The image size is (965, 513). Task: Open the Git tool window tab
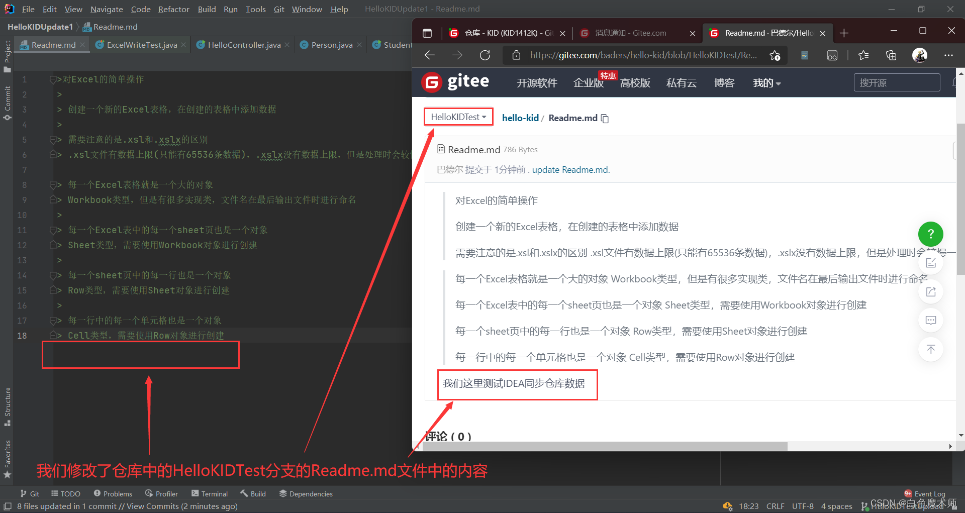[x=30, y=494]
